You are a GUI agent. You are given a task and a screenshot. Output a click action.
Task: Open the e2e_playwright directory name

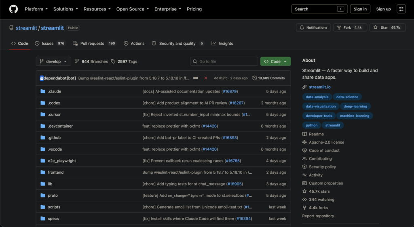pos(62,161)
